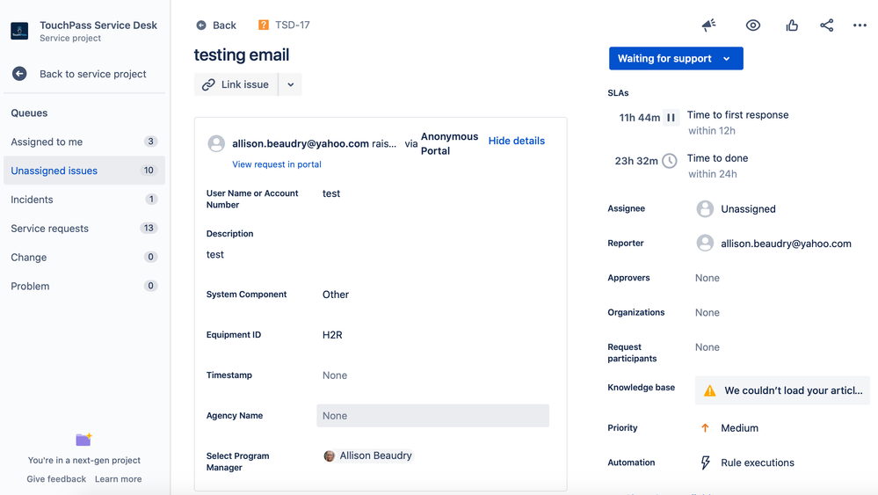
Task: Click the Medium priority value
Action: point(739,428)
